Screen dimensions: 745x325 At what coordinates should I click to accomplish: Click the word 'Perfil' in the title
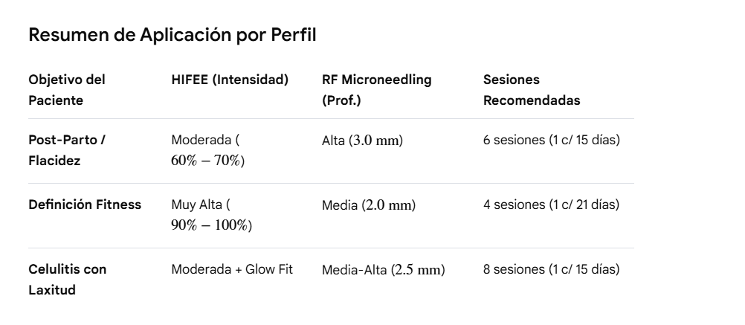(x=294, y=35)
